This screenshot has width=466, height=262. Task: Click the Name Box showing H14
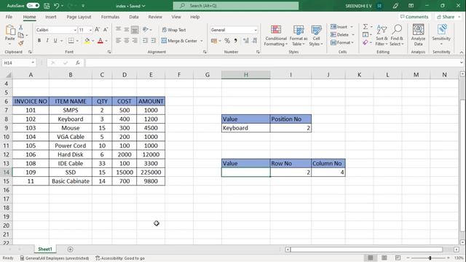(x=18, y=63)
